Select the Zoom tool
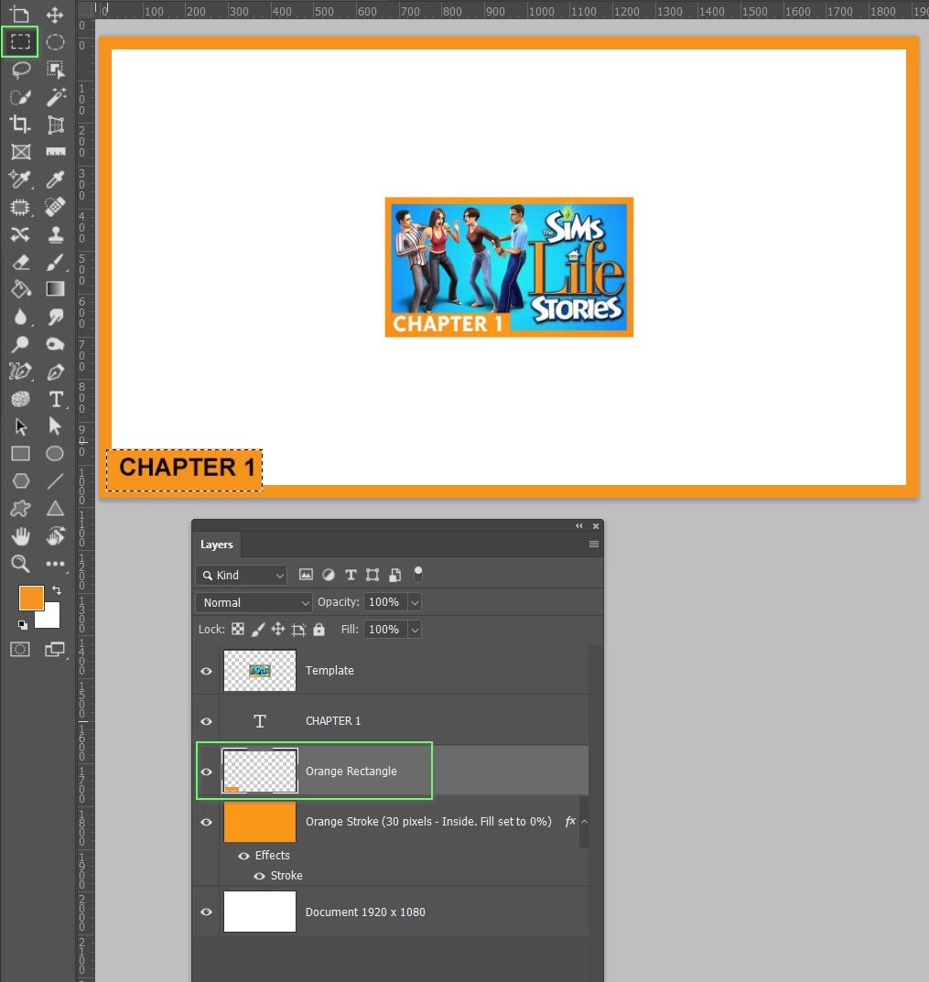 click(20, 565)
